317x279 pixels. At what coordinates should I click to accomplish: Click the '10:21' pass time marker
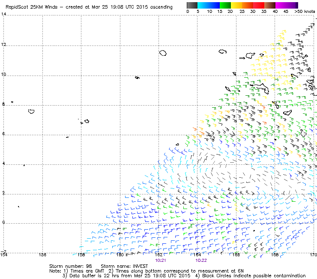point(161,261)
